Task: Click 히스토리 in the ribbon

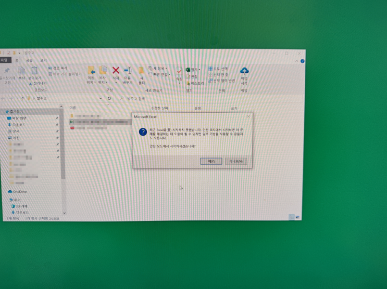Action: 195,84
